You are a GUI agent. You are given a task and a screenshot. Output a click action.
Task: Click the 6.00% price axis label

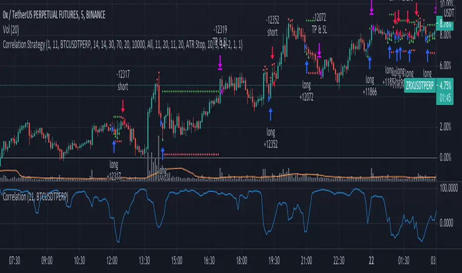(x=445, y=66)
